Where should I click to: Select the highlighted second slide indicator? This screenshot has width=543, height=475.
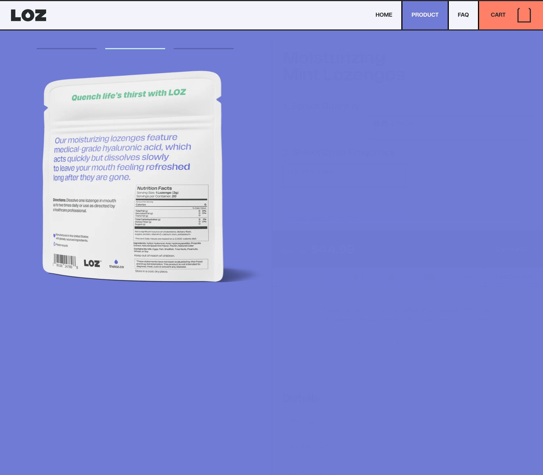(x=135, y=49)
